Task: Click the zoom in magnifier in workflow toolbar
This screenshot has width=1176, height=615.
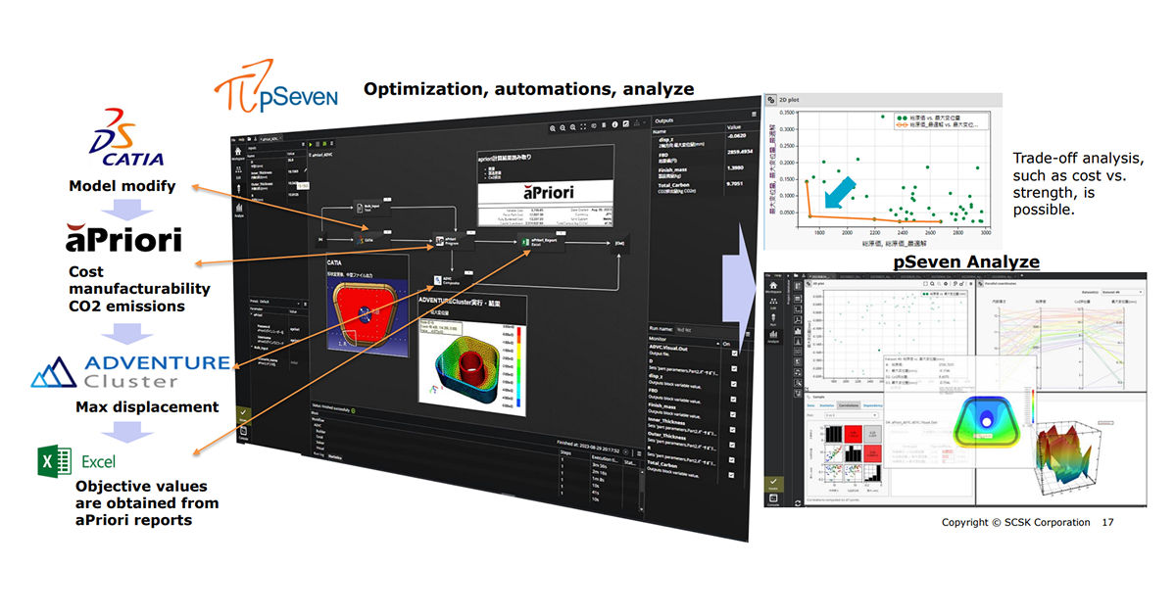Action: pos(553,128)
